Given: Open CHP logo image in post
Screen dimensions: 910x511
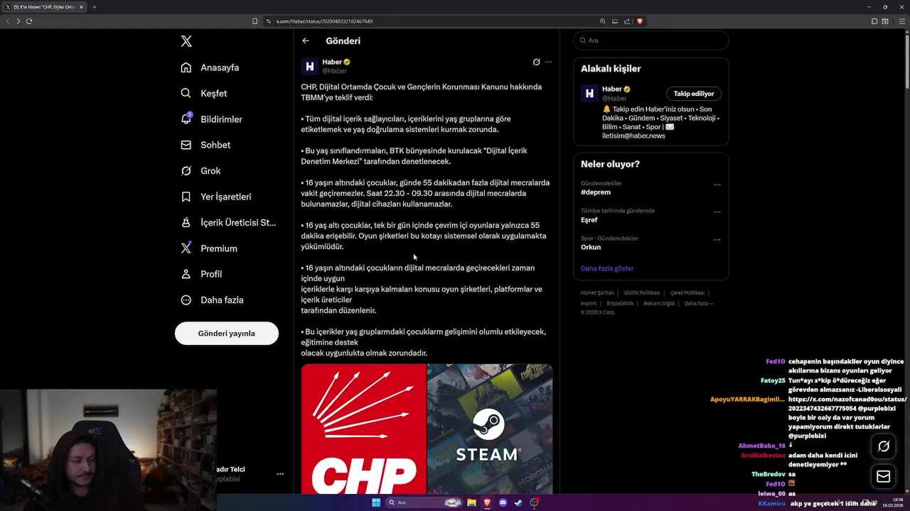Looking at the screenshot, I should tap(363, 429).
